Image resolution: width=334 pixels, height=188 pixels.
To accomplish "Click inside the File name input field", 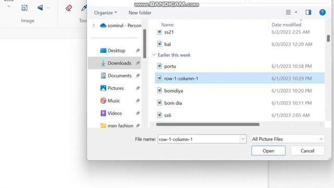I will tap(198, 139).
